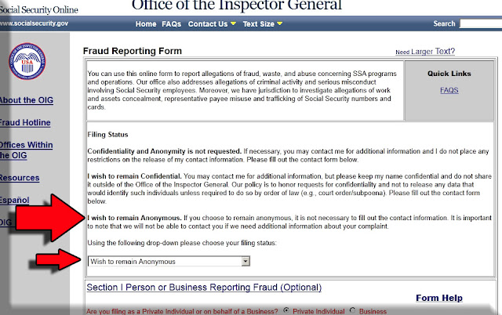Open the filing status drop-down list
The image size is (502, 315).
(x=169, y=261)
